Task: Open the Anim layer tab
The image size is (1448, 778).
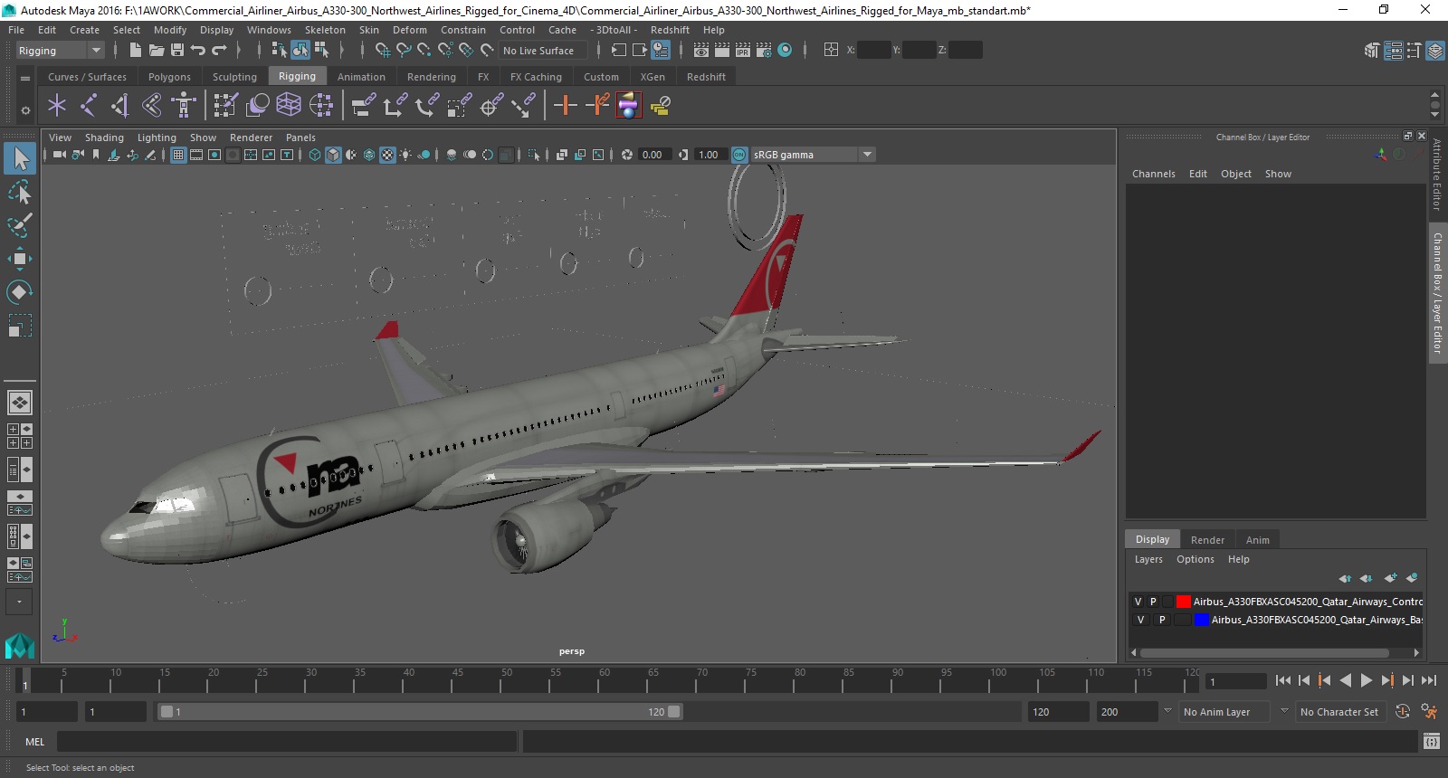Action: point(1258,540)
